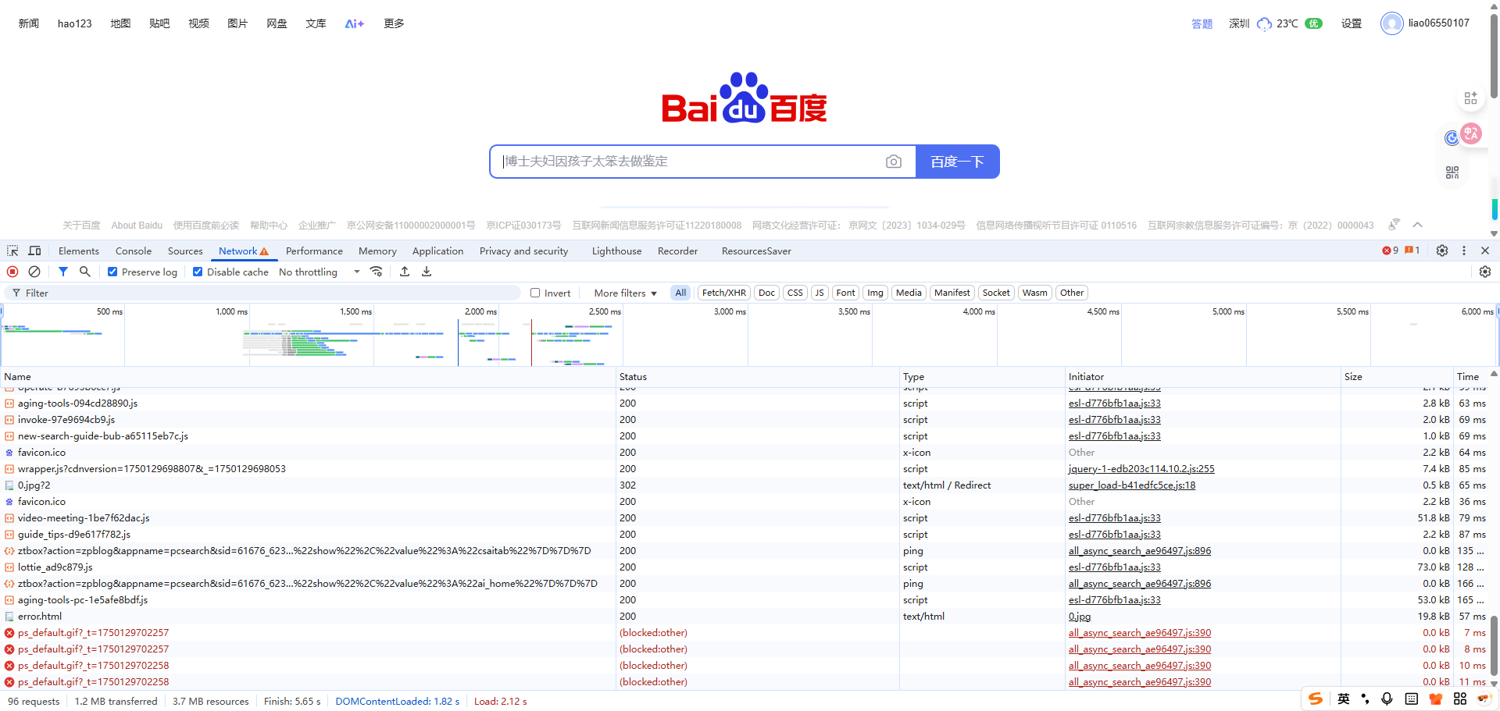Filter requests by Img type
1500x711 pixels.
click(875, 293)
